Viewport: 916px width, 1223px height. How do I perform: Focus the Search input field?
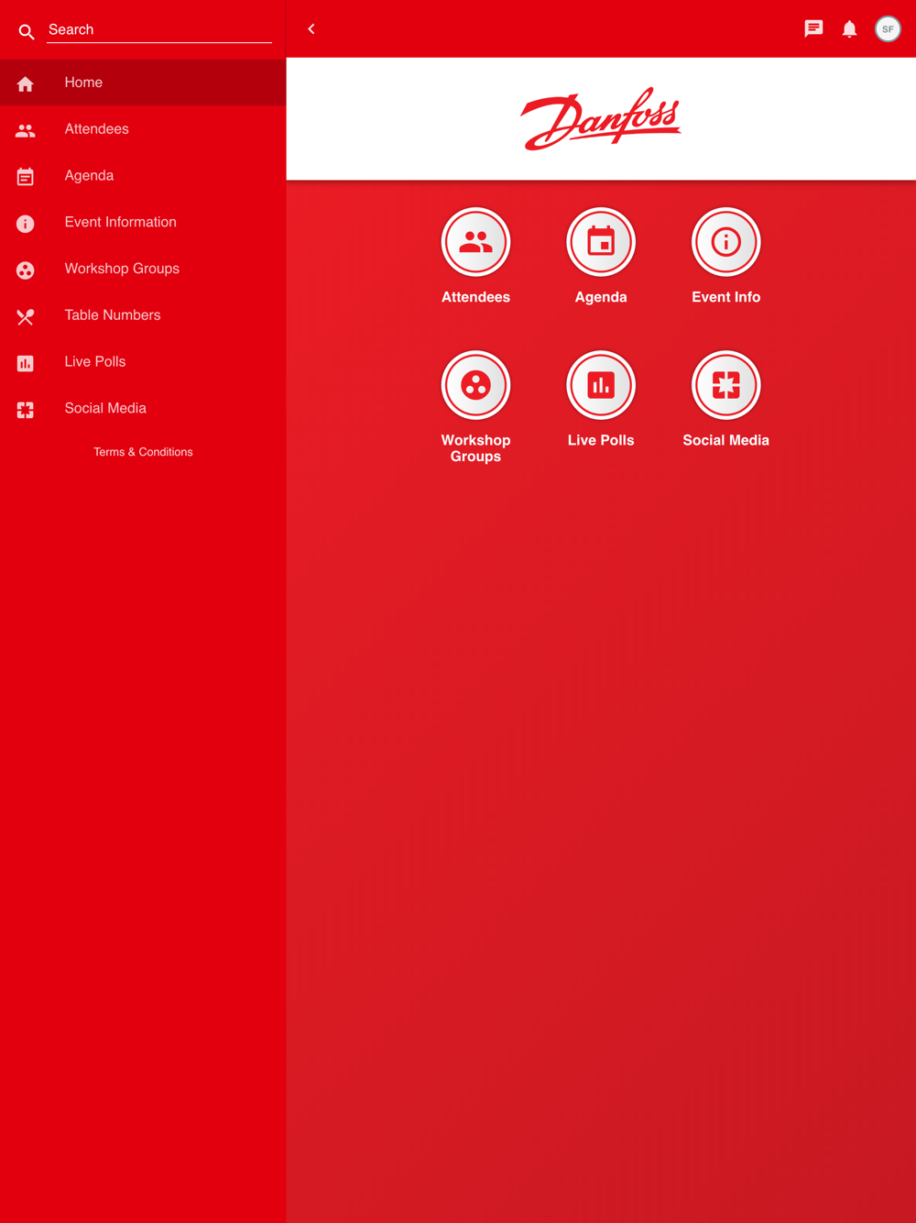(x=159, y=29)
